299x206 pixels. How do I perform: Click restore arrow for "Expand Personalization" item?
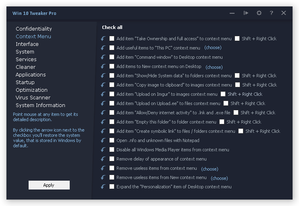click(x=103, y=187)
